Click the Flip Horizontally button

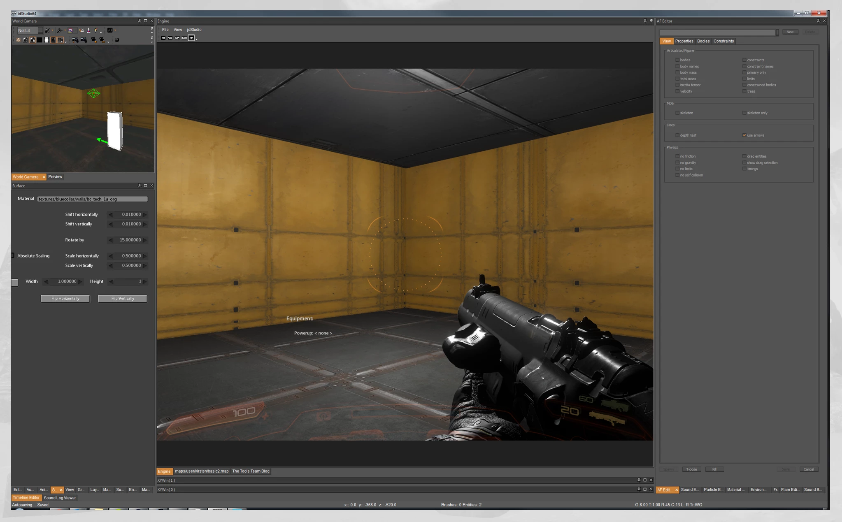pos(65,298)
